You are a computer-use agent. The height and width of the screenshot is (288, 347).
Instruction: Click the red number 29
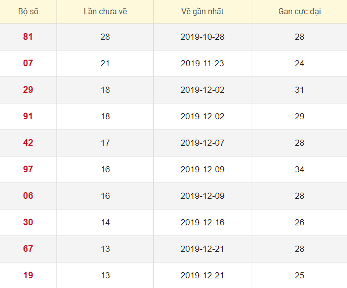point(28,90)
